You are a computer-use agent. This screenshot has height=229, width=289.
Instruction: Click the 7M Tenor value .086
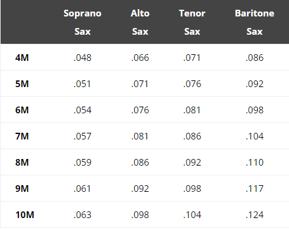(x=192, y=136)
